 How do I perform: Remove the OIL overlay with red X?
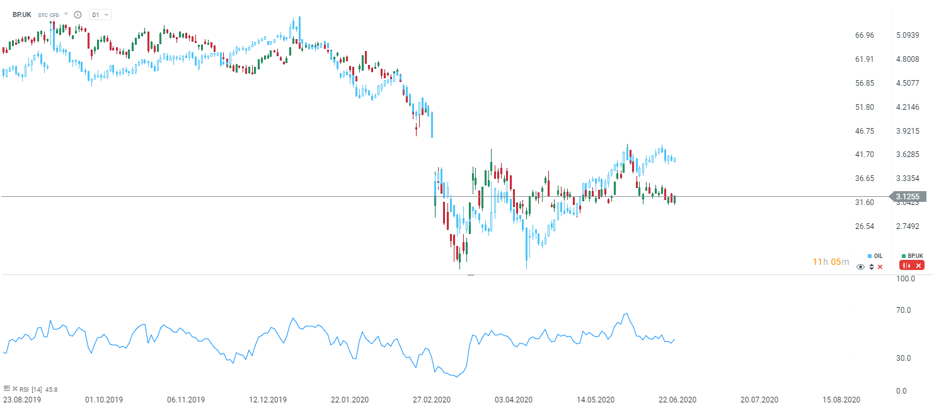880,267
